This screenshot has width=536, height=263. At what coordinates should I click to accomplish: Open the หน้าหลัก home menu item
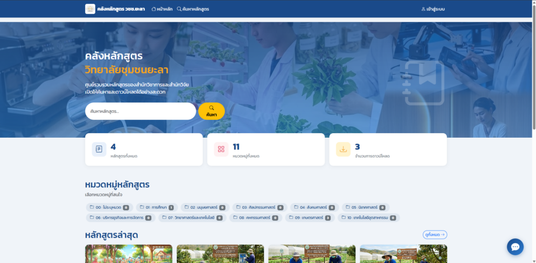tap(162, 9)
